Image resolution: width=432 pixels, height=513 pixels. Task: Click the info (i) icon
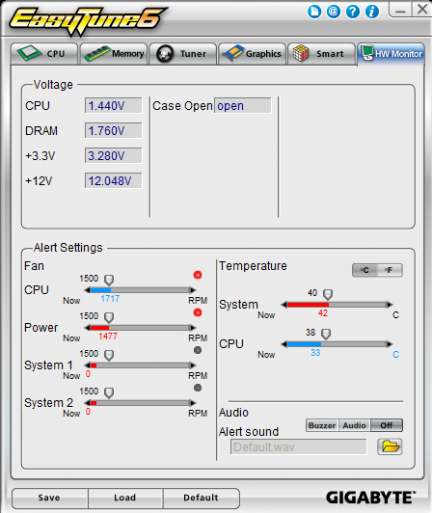[x=372, y=12]
